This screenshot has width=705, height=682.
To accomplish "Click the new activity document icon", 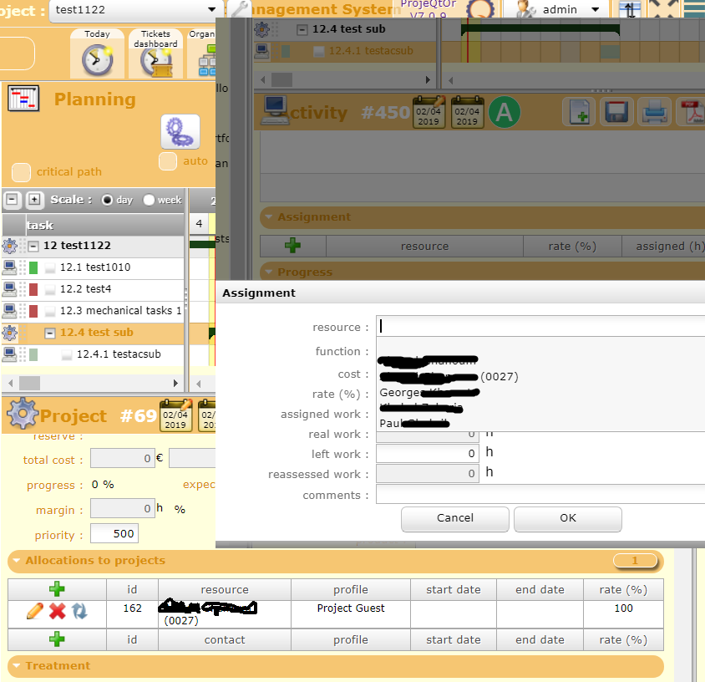I will point(578,112).
